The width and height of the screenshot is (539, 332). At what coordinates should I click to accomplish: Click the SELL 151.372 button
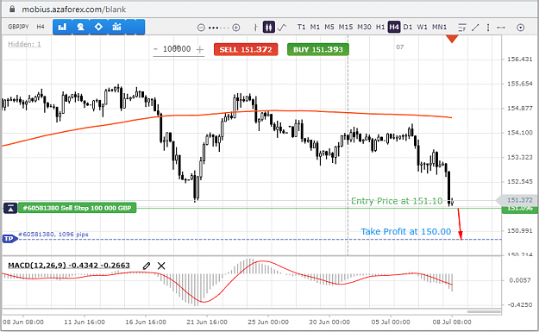pyautogui.click(x=246, y=49)
